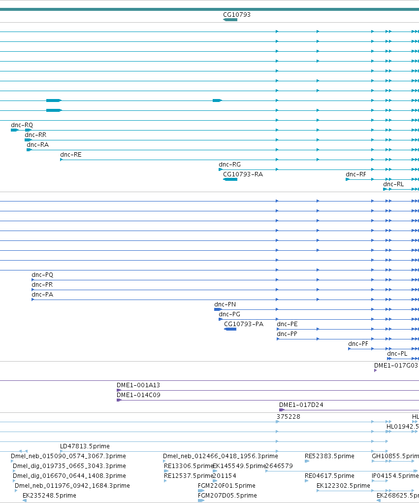The height and width of the screenshot is (503, 419).
Task: Click the DME1-017G03 feature label
Action: tap(396, 366)
